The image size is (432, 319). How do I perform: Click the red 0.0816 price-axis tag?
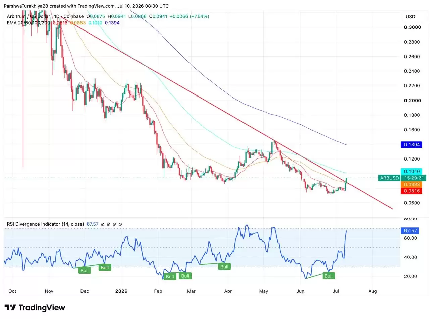(x=411, y=191)
